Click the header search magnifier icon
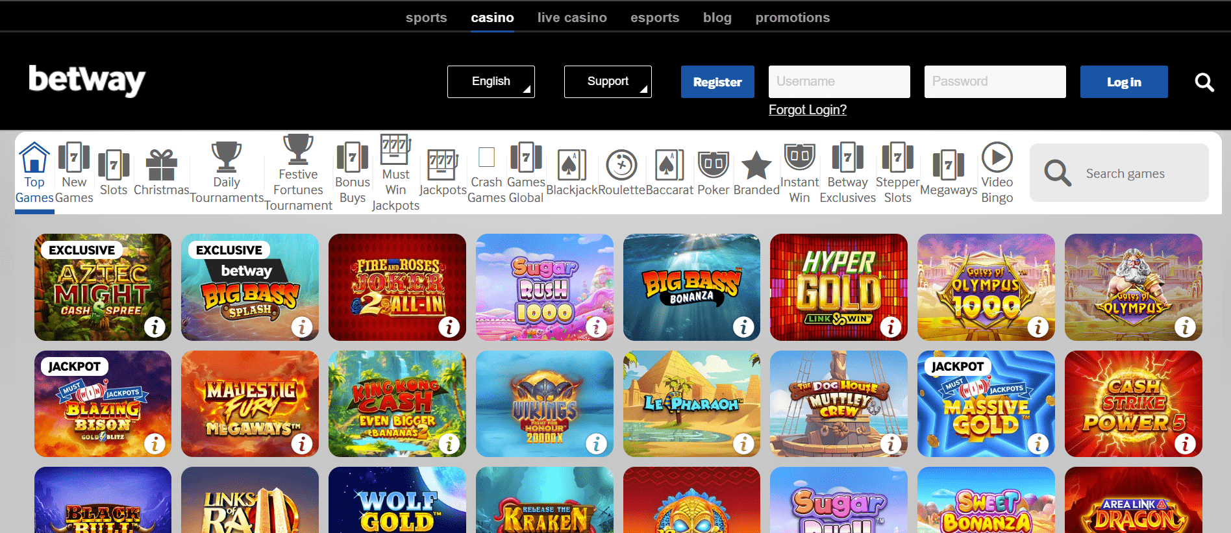The image size is (1231, 533). pyautogui.click(x=1204, y=82)
